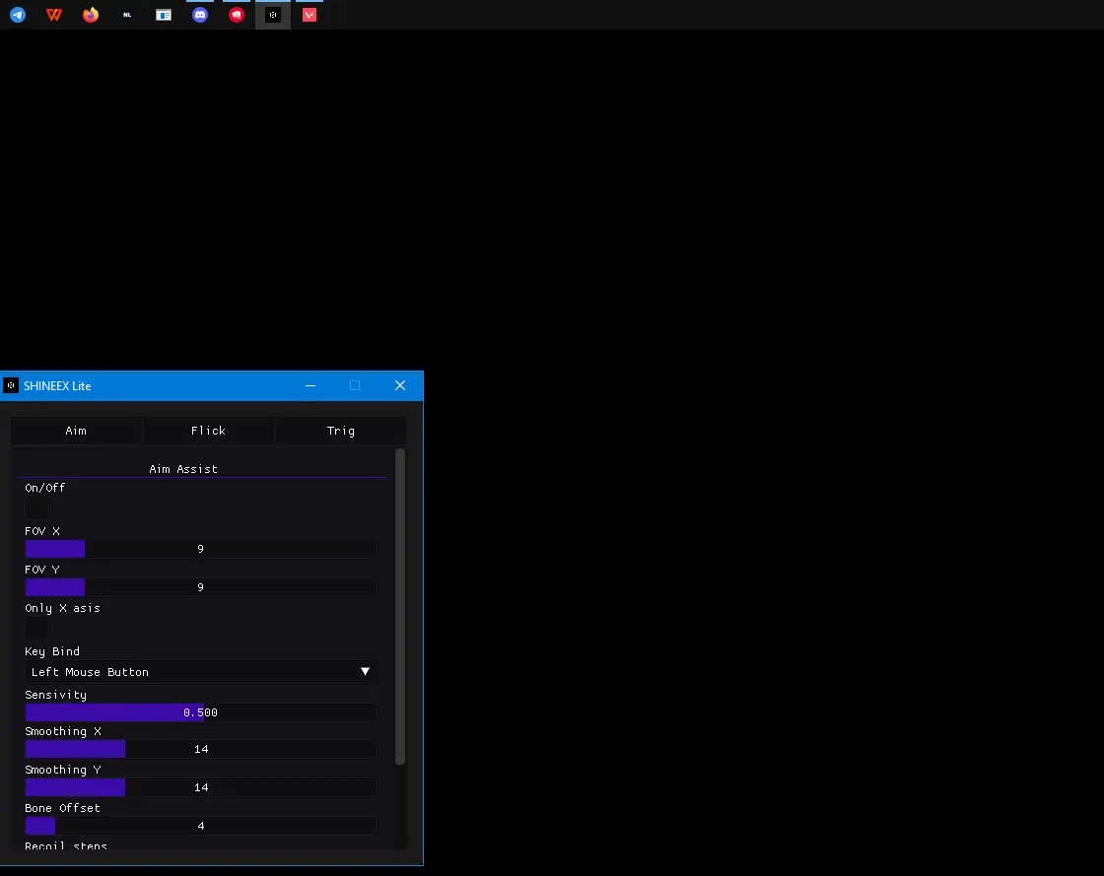Screen dimensions: 1104x876
Task: Open Telegram from the taskbar
Action: pyautogui.click(x=18, y=15)
